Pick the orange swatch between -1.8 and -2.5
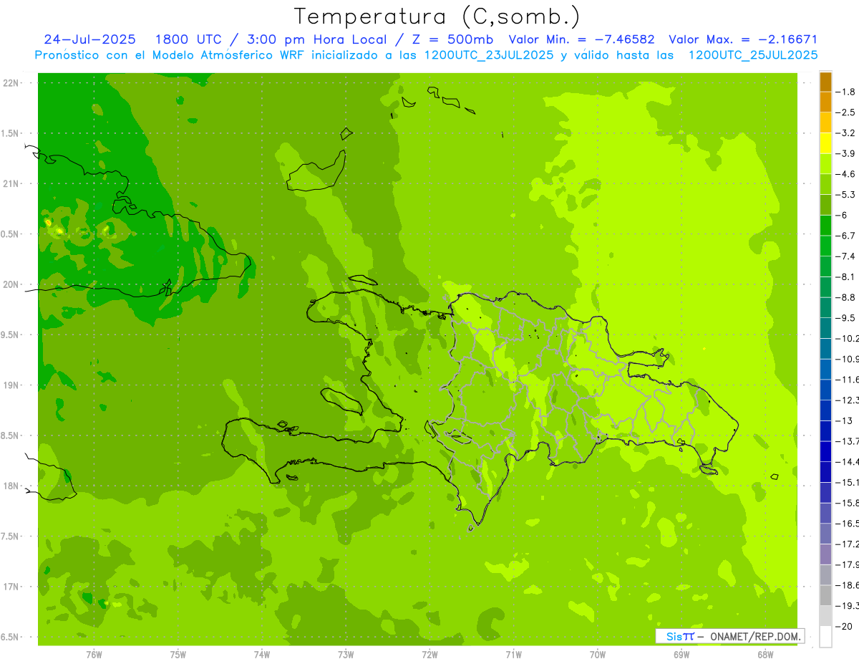 pos(825,102)
